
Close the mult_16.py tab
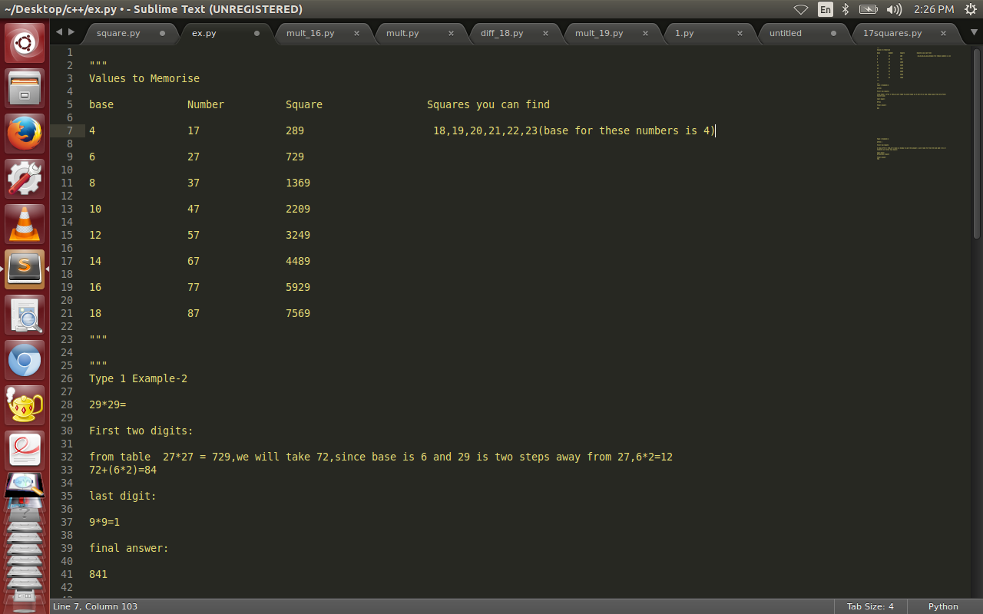(356, 33)
